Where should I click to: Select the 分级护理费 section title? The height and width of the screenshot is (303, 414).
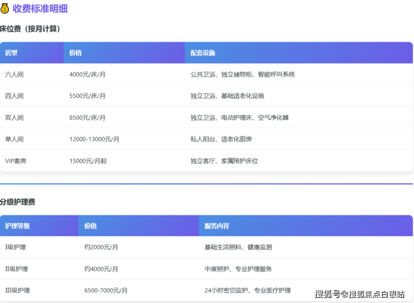pos(17,202)
